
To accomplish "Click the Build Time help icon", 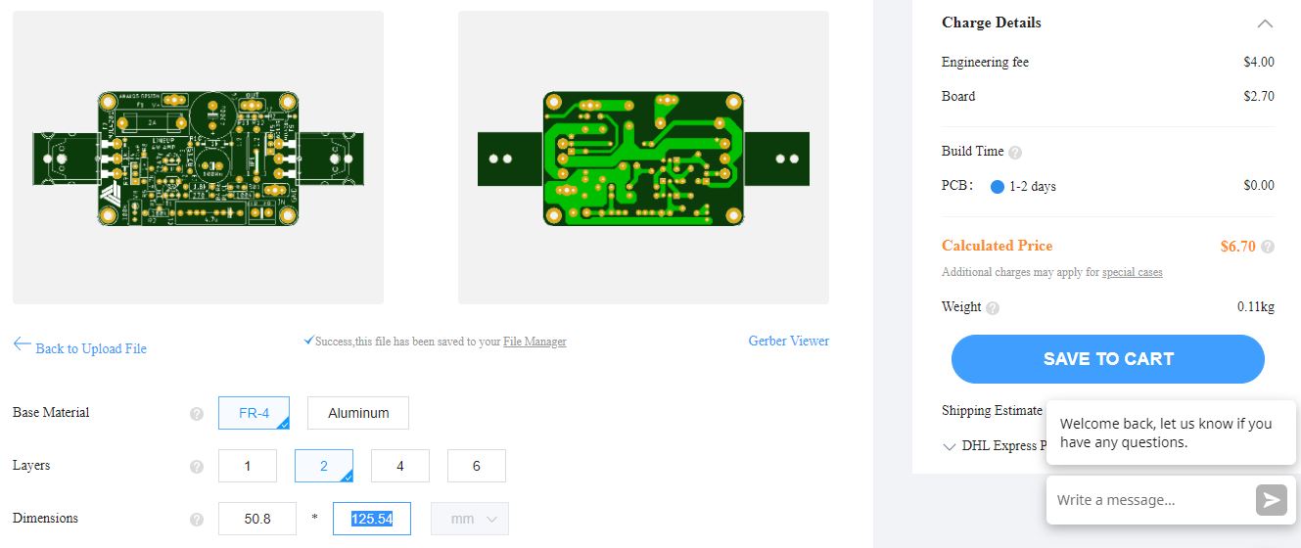I will point(1015,153).
